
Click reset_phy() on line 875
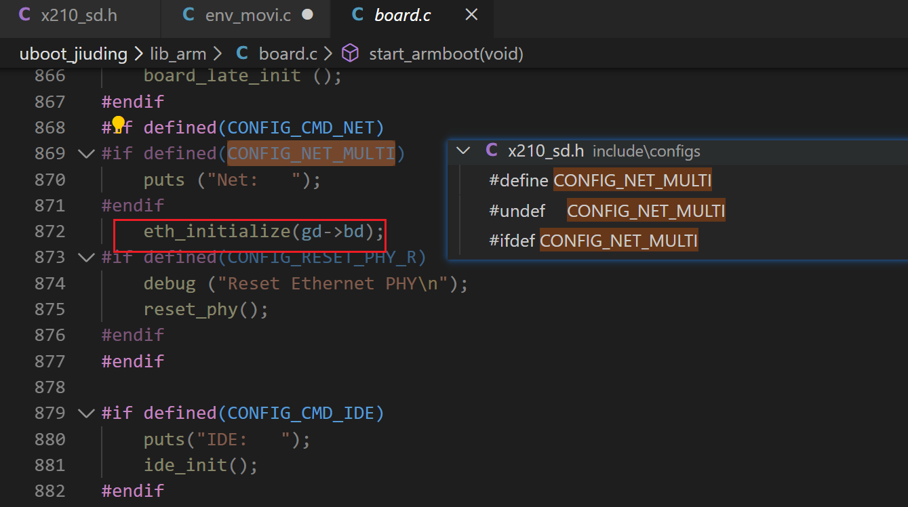(206, 309)
